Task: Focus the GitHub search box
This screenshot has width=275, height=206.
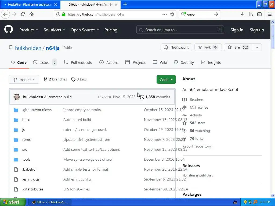Action: click(x=180, y=30)
